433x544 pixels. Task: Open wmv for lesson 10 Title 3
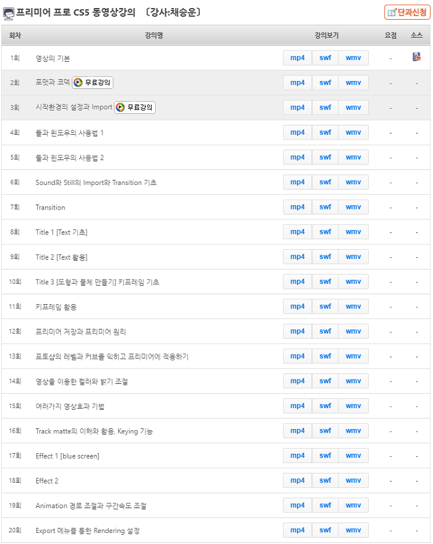(x=353, y=282)
